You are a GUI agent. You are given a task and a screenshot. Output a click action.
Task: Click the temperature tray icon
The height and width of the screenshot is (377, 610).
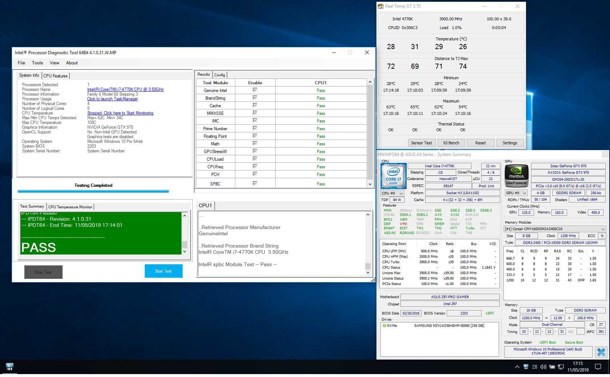(534, 367)
